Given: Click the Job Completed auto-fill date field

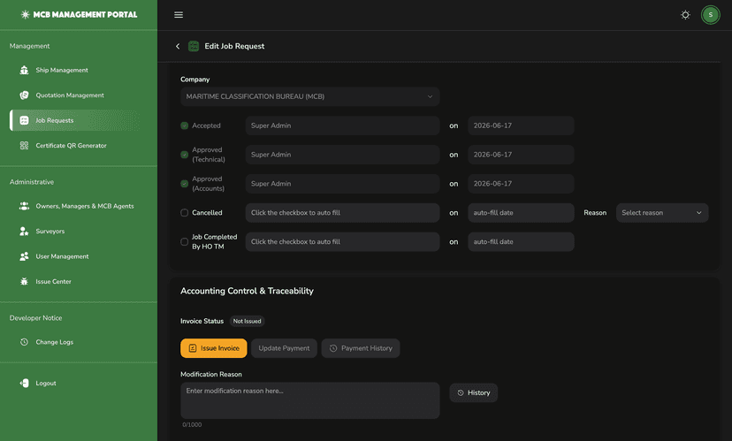Looking at the screenshot, I should coord(521,242).
